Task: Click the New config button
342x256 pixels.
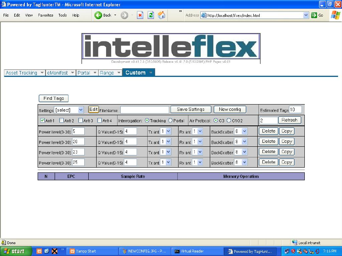Action: (230, 109)
